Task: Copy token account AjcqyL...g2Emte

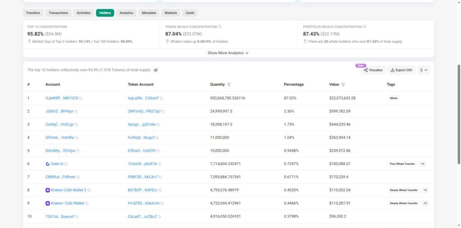Action: pos(158,125)
